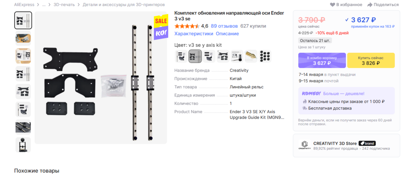Expand the collapsed breadcrumb ellipsis

click(x=44, y=5)
